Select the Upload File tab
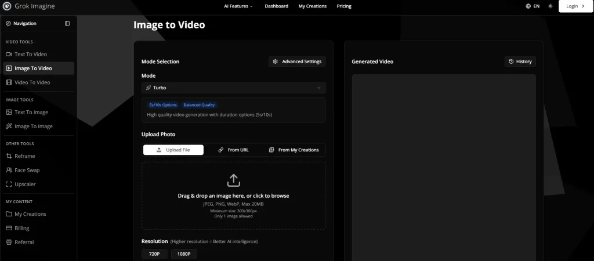 point(173,150)
